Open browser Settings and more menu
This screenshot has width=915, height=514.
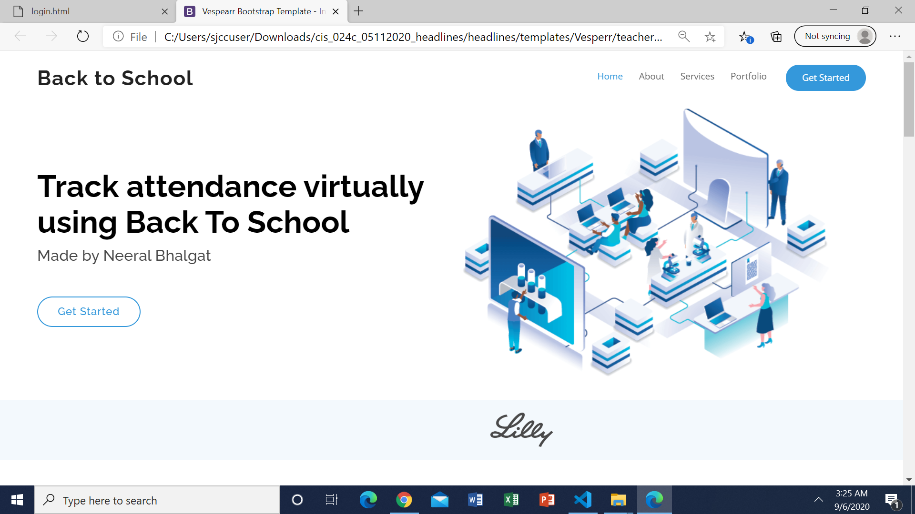pyautogui.click(x=895, y=36)
